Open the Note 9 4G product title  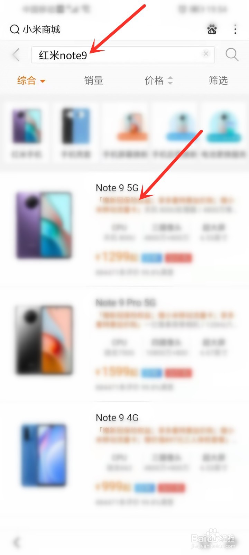[117, 417]
